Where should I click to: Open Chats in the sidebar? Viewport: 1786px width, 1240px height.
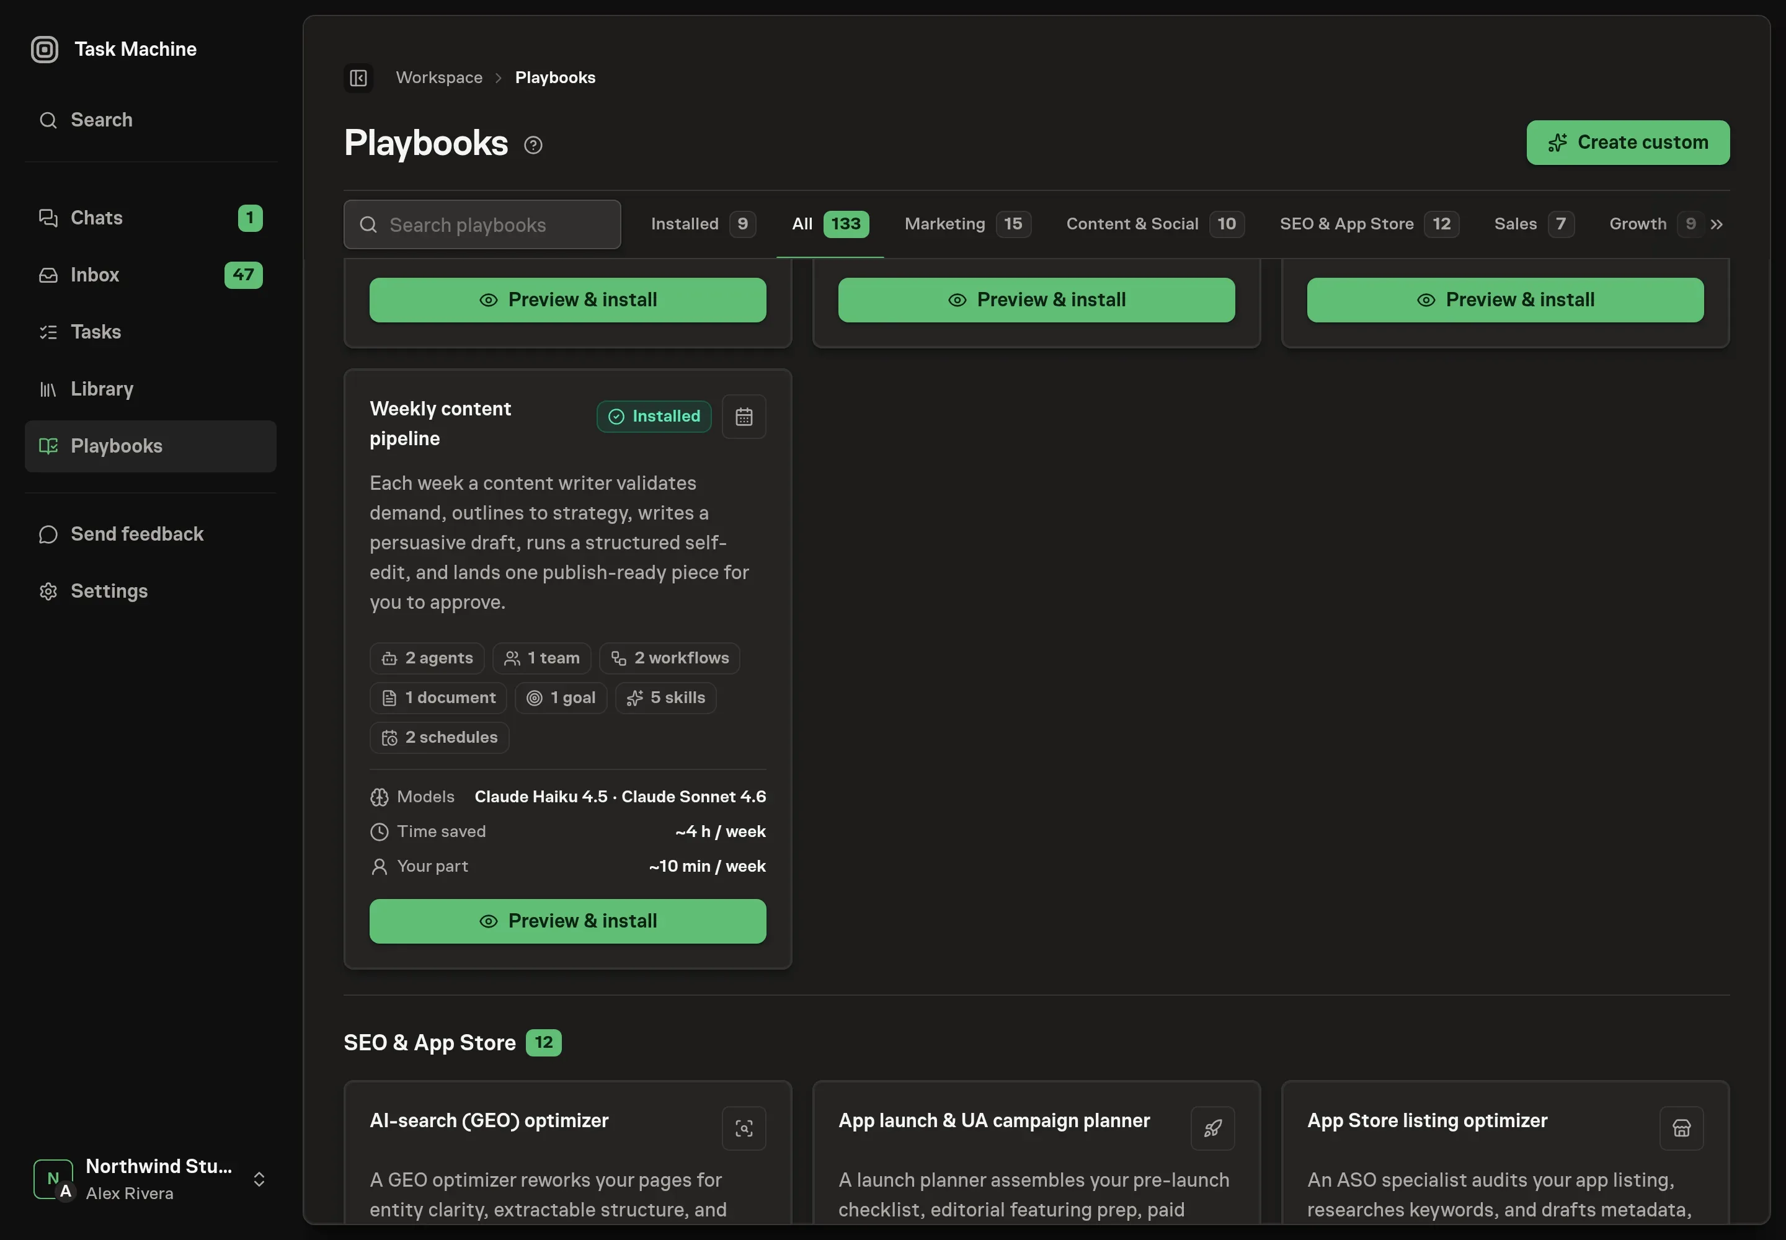pyautogui.click(x=151, y=218)
